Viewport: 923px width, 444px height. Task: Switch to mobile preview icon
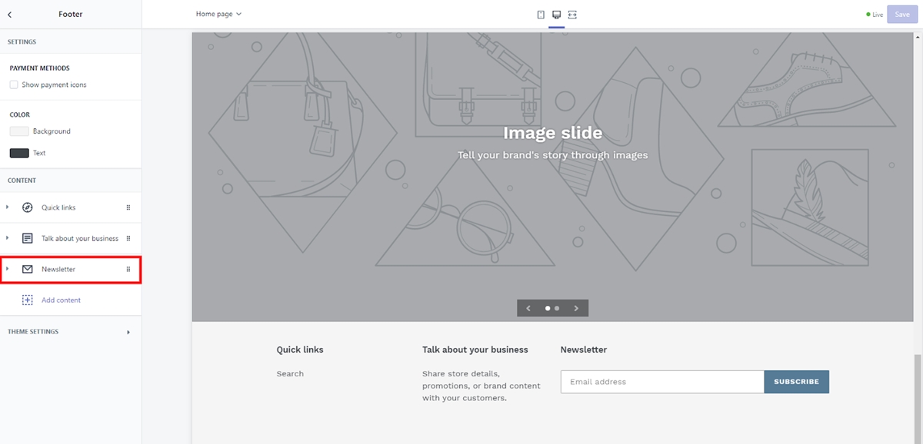541,15
